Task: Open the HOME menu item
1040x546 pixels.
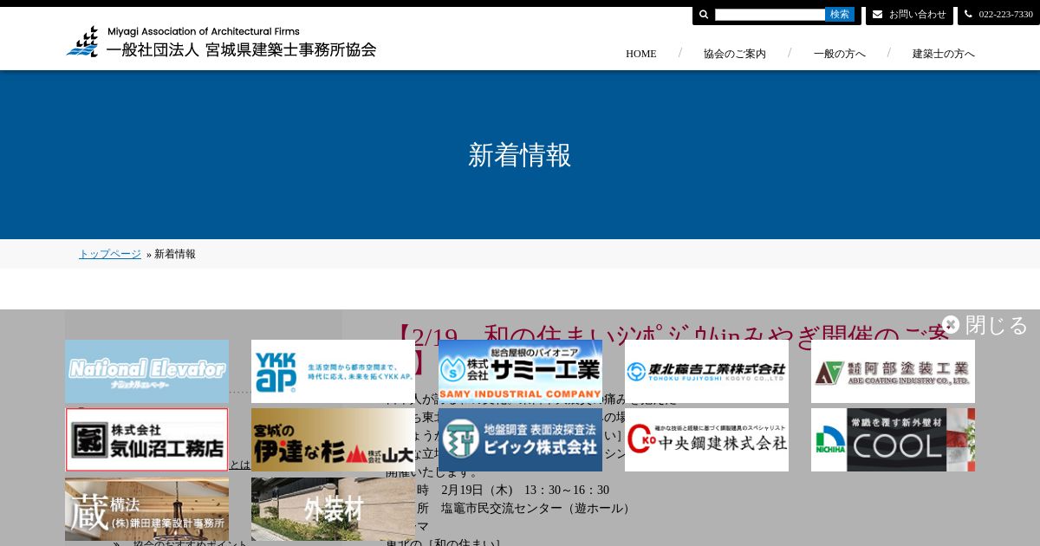Action: coord(641,54)
